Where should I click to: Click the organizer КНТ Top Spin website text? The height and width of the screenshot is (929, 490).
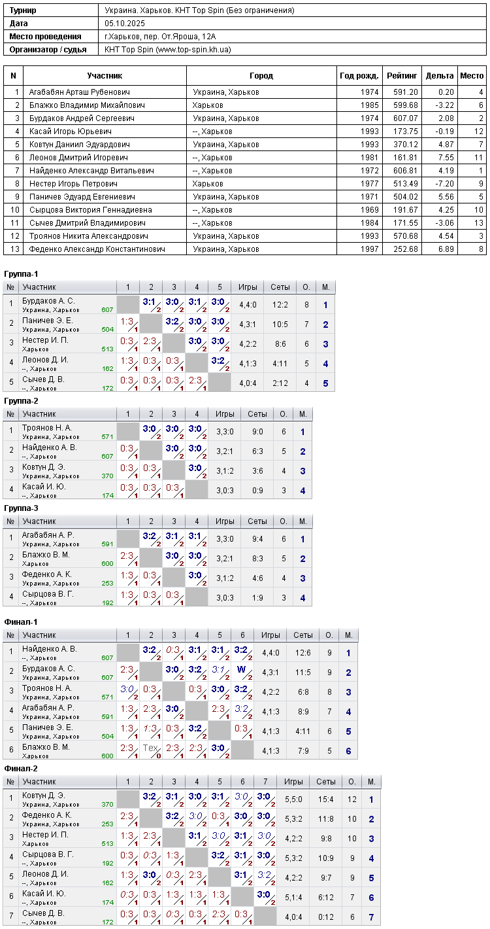click(x=167, y=49)
